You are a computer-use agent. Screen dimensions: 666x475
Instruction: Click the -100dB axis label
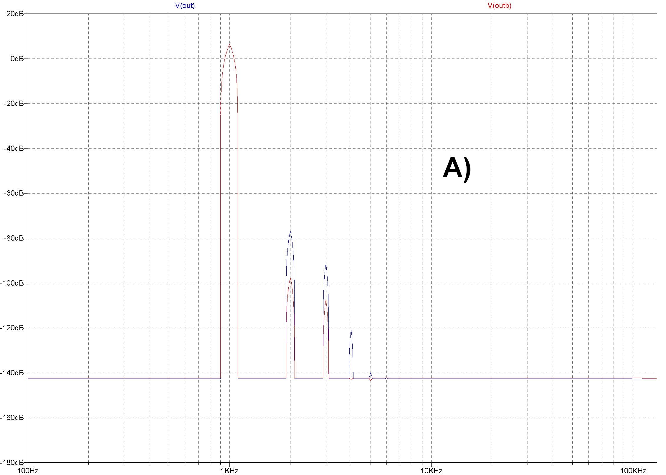coord(12,283)
